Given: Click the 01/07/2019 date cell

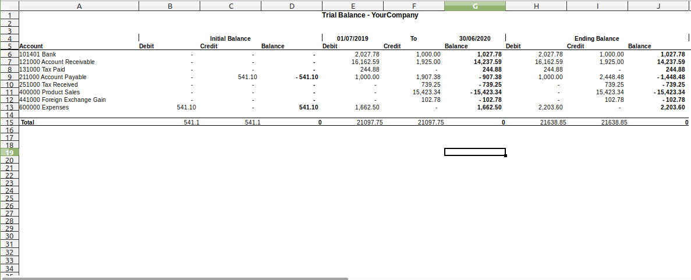Looking at the screenshot, I should pyautogui.click(x=353, y=38).
